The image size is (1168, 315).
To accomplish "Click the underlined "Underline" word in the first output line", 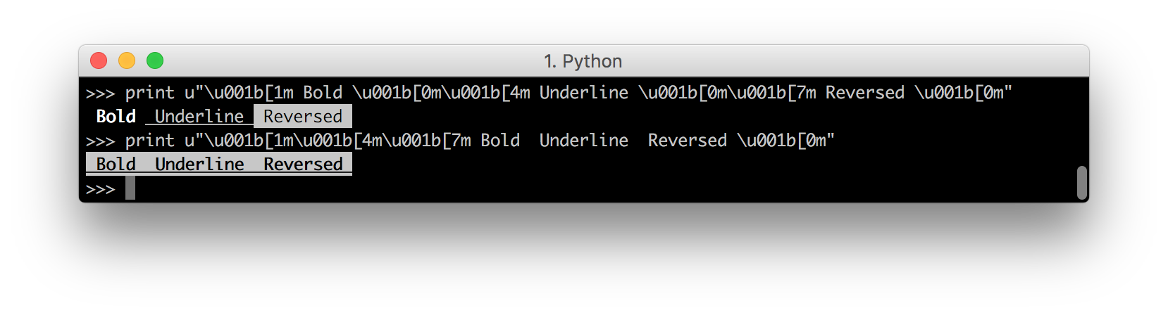I will click(199, 117).
